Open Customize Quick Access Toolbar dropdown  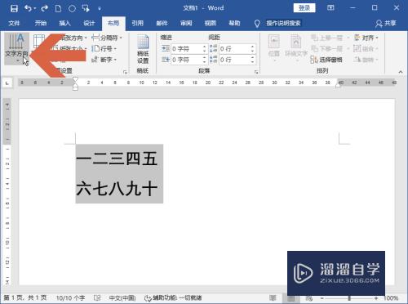[x=100, y=9]
